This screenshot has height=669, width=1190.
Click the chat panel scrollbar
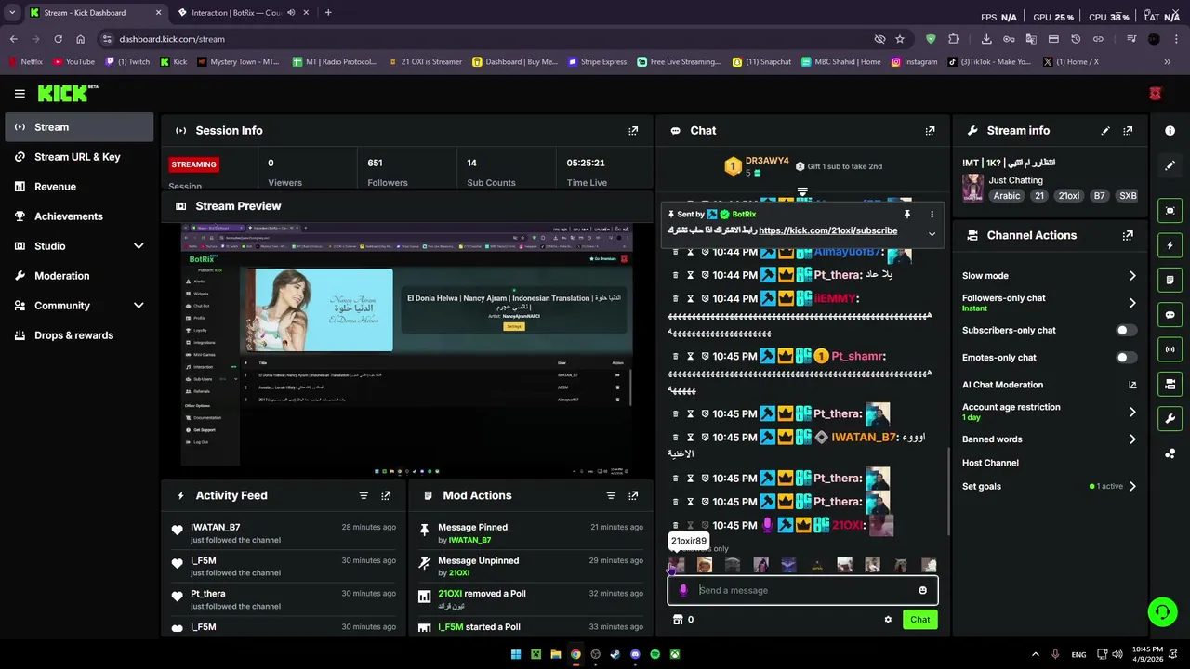pos(947,491)
